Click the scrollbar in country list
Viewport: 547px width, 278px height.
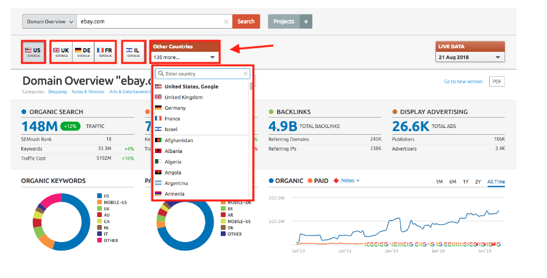point(251,86)
